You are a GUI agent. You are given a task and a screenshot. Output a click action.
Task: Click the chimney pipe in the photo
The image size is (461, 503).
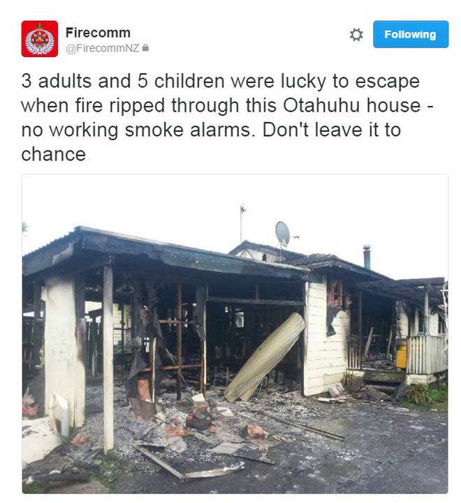367,256
